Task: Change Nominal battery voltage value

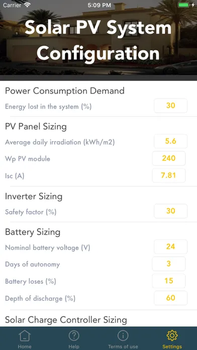Action: pos(171,247)
